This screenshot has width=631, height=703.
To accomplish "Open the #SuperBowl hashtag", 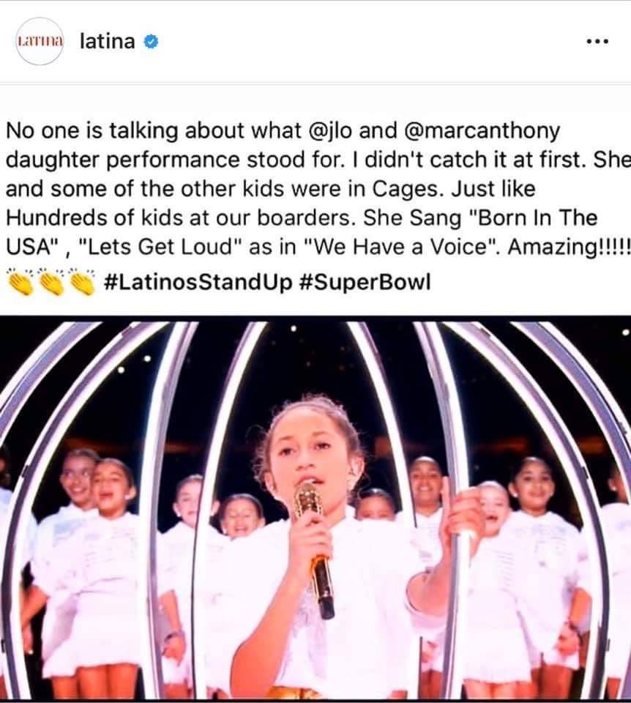I will [364, 282].
